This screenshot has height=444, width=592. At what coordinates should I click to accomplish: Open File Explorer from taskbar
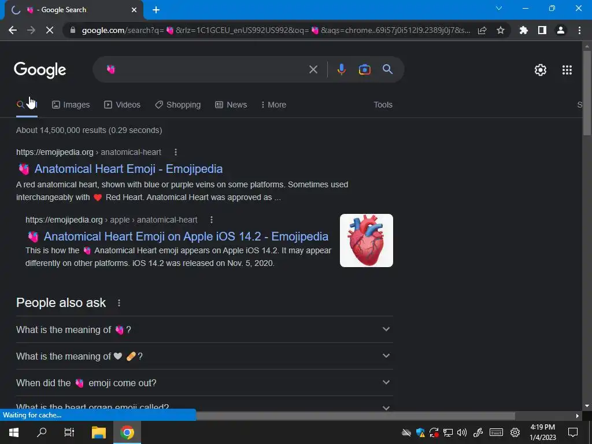click(98, 432)
